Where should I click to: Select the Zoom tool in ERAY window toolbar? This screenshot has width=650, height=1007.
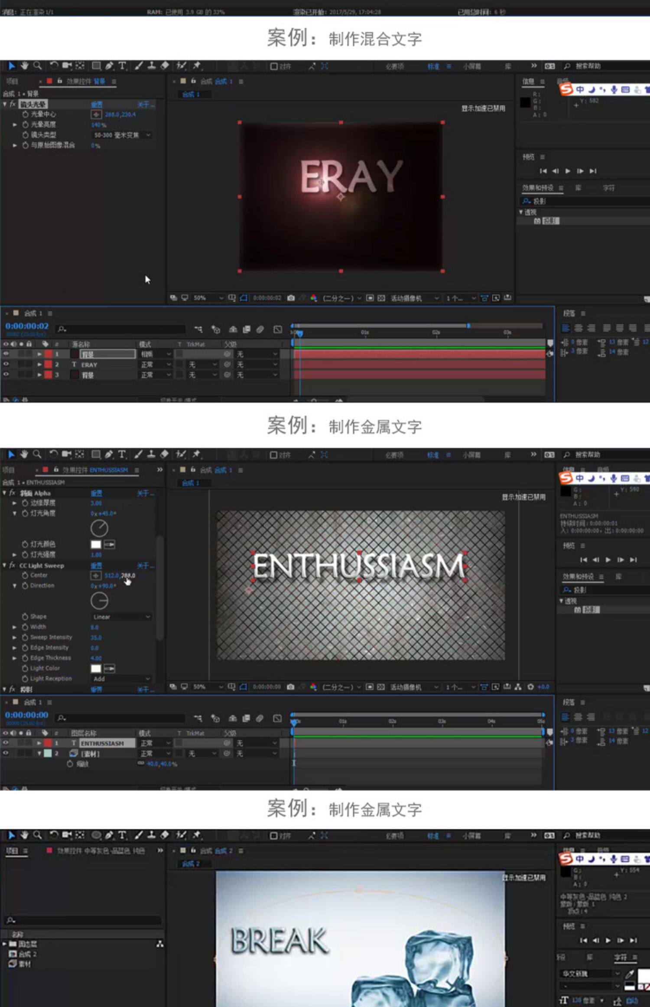pyautogui.click(x=38, y=65)
